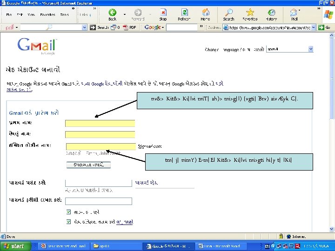Toggle the web history checkbox with link
This screenshot has height=251, width=335.
click(68, 222)
